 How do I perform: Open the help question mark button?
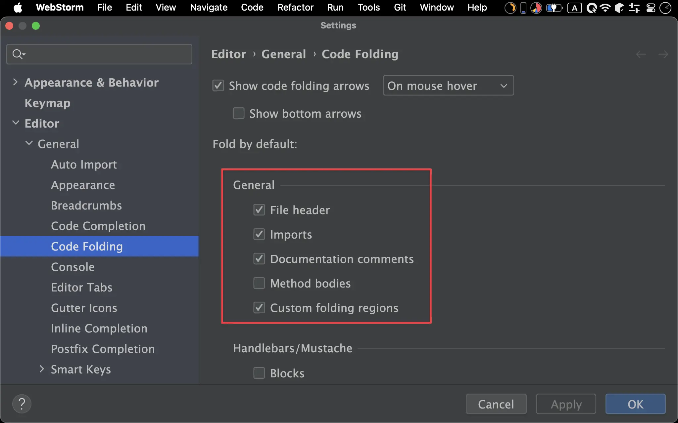point(22,404)
